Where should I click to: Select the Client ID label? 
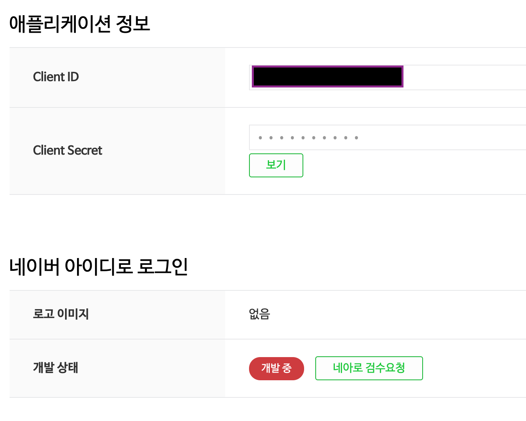(x=56, y=77)
